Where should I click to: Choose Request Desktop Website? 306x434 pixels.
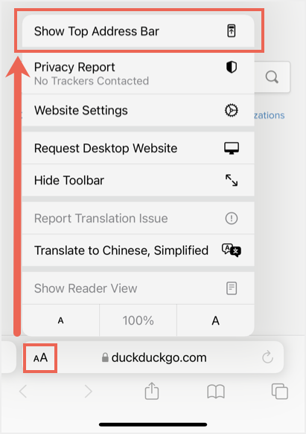[x=138, y=148]
